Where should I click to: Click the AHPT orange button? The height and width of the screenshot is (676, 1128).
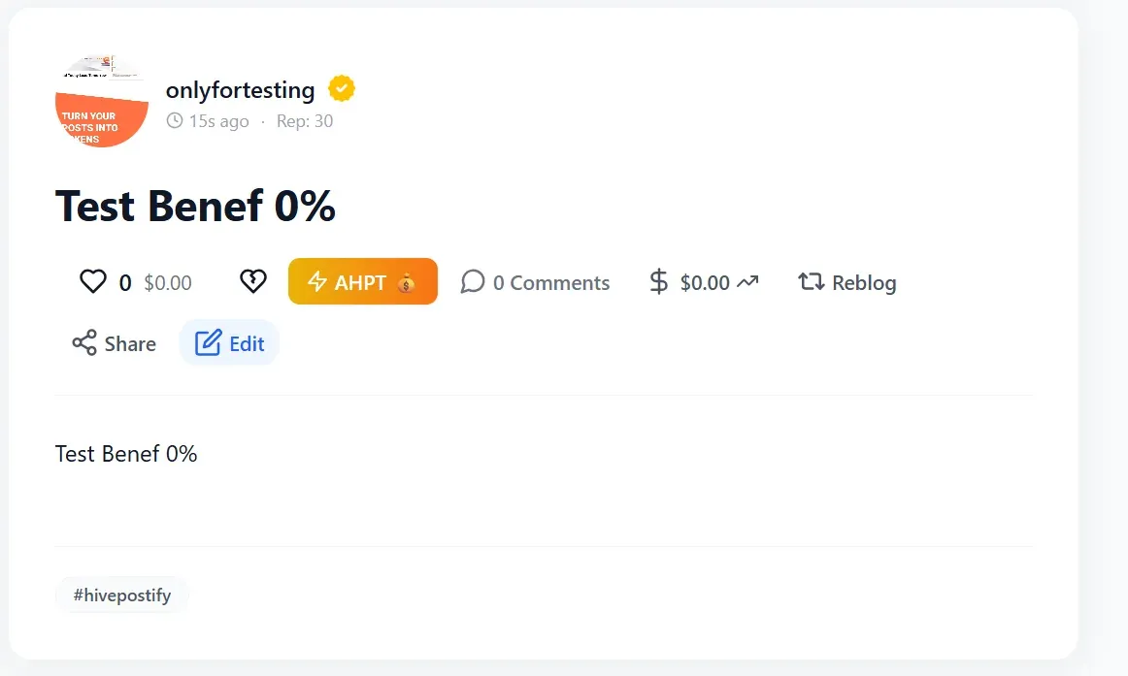coord(363,281)
